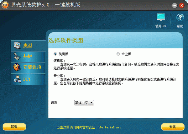Click the 安装选项 globe icon in sidebar
188x134 pixels.
(17, 67)
